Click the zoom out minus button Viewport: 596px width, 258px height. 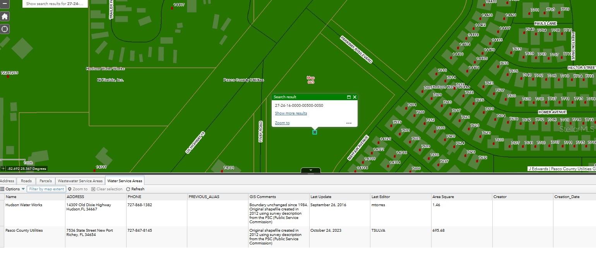pos(5,3)
